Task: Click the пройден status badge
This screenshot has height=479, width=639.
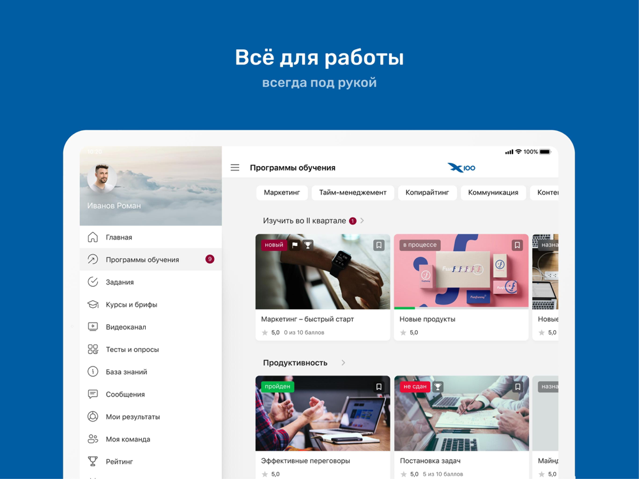Action: [x=277, y=386]
